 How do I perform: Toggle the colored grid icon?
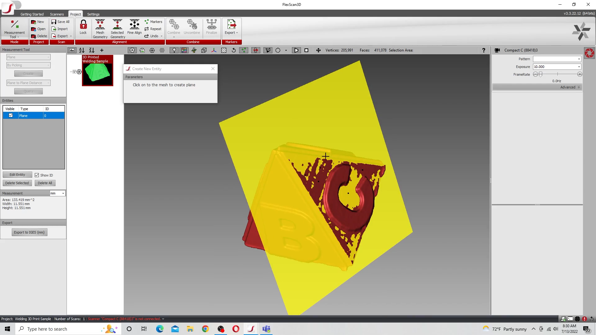[184, 50]
